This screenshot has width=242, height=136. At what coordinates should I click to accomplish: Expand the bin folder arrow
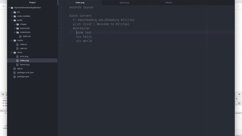point(12,12)
